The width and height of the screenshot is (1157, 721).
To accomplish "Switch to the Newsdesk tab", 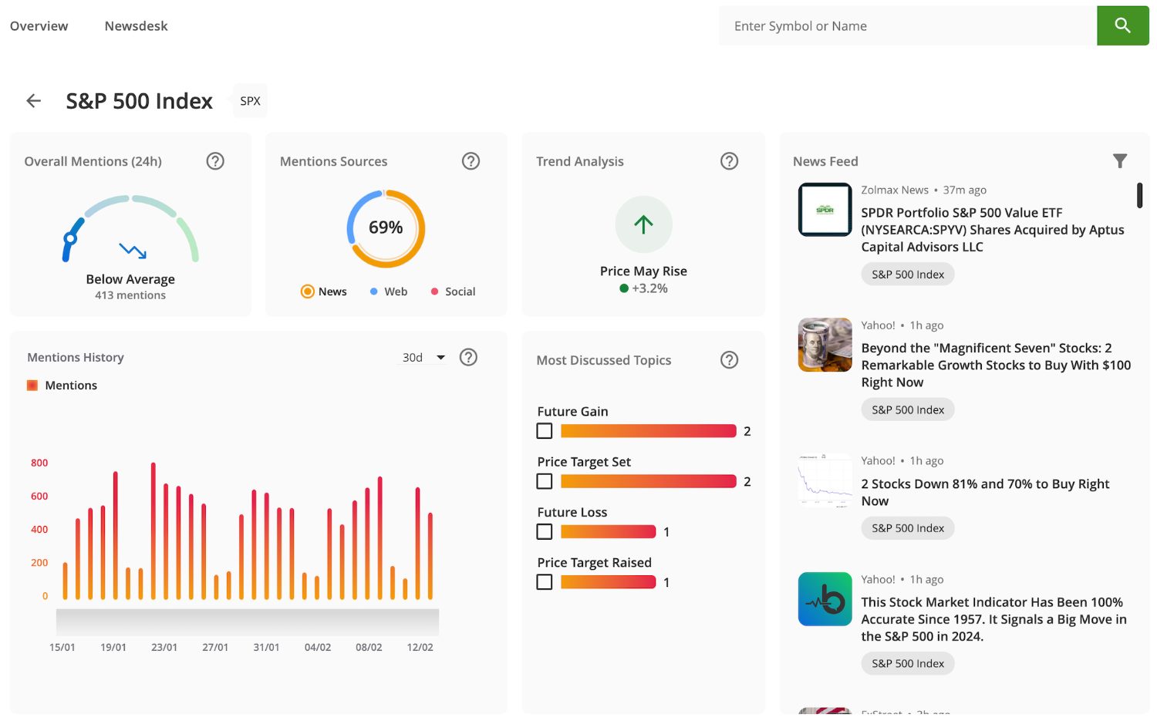I will [x=136, y=26].
